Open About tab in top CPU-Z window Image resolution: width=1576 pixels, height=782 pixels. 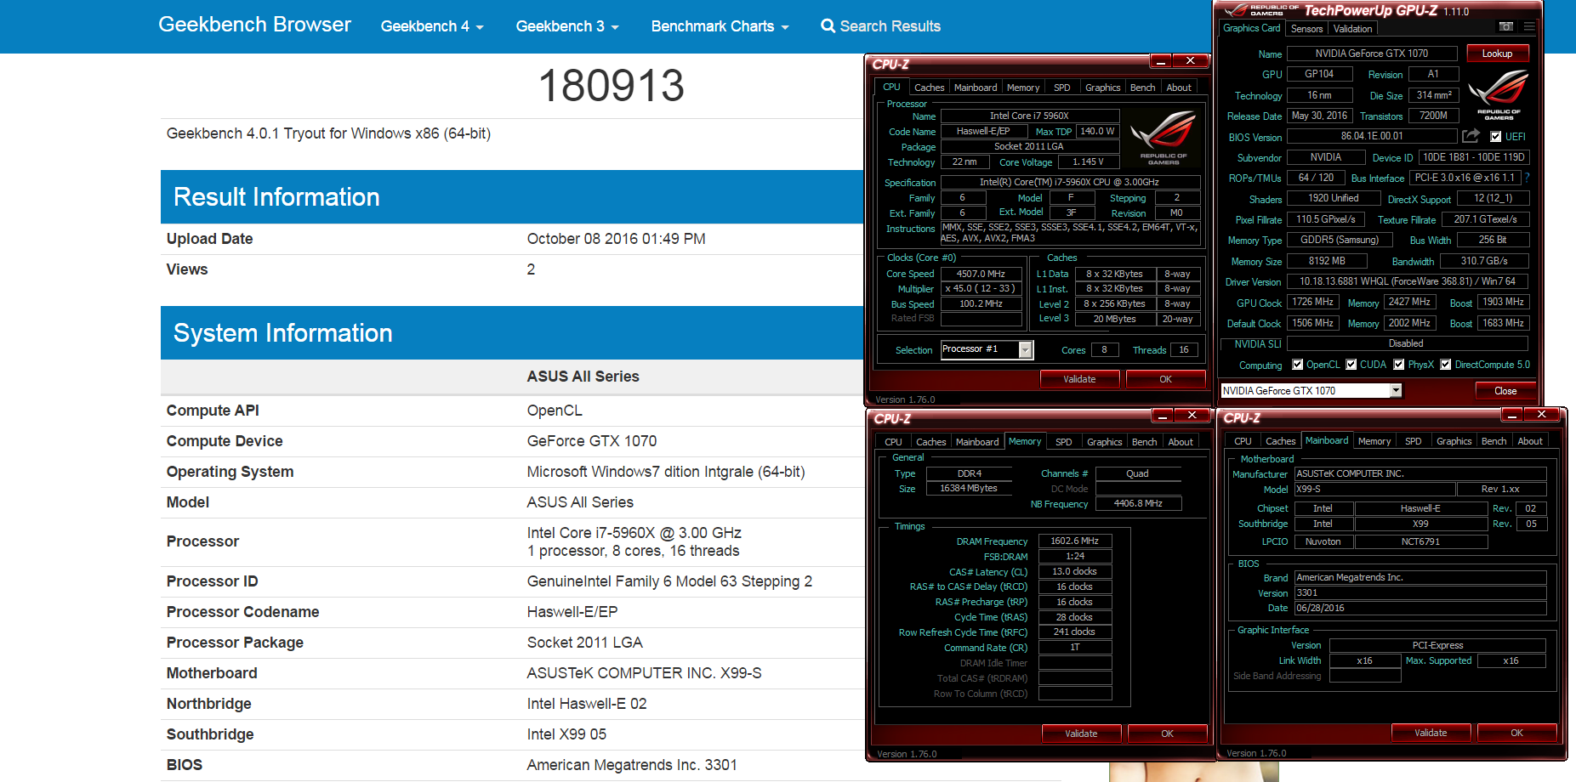pyautogui.click(x=1179, y=88)
